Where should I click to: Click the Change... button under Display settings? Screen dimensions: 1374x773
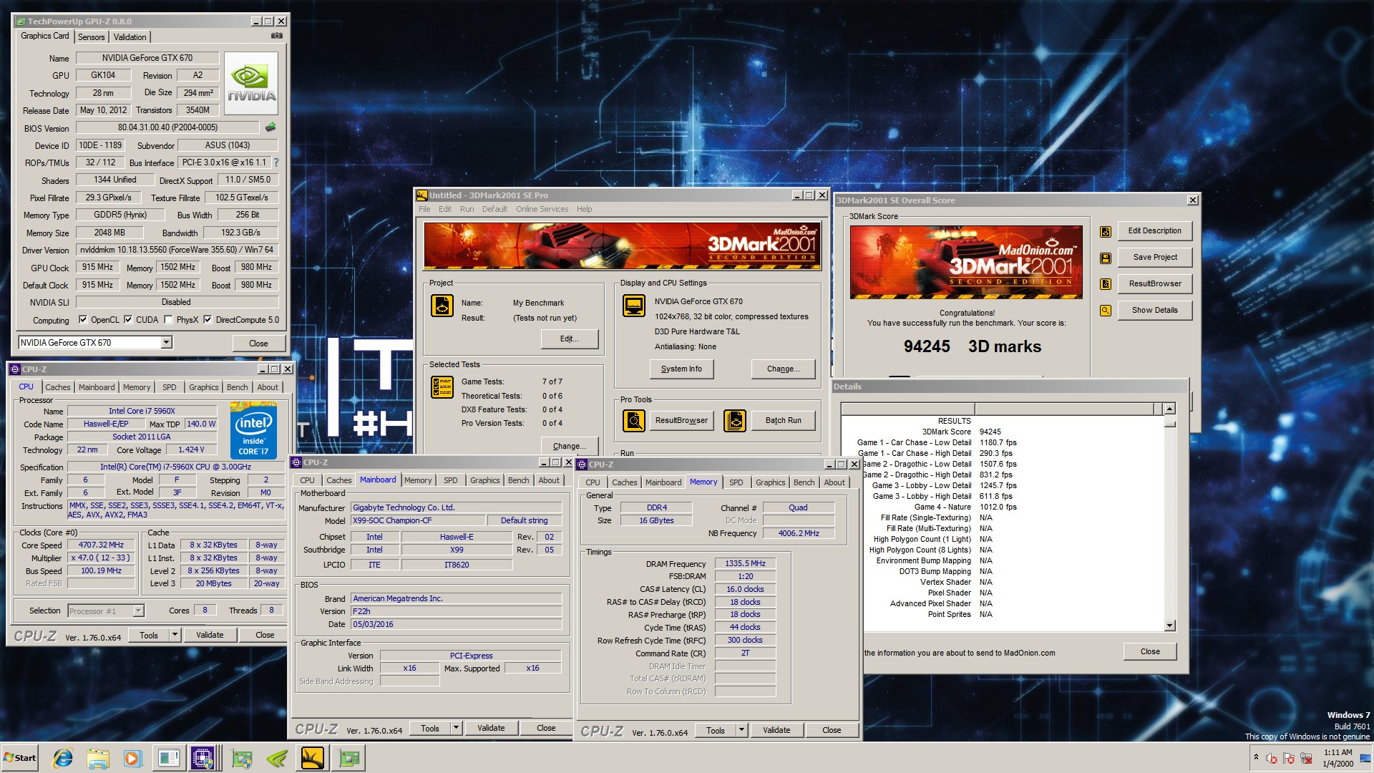tap(783, 369)
